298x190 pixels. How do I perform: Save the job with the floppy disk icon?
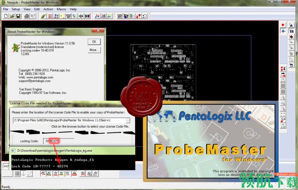pyautogui.click(x=18, y=16)
